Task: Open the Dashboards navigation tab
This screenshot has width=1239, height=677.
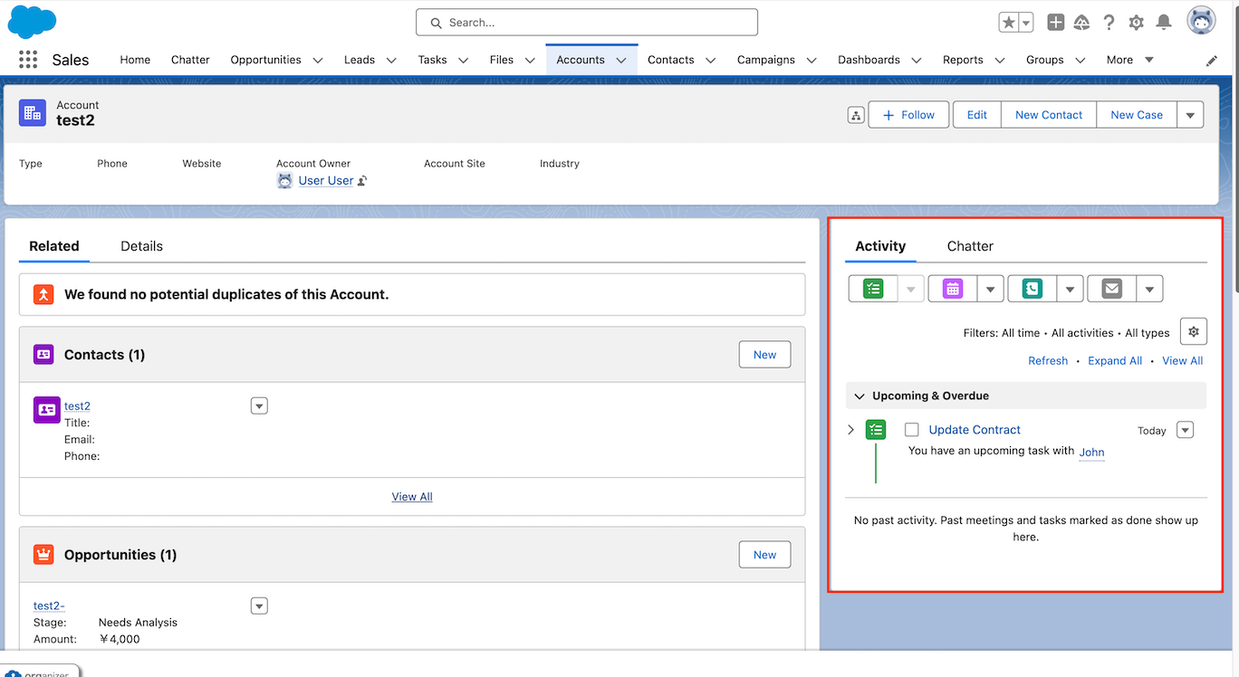Action: [x=869, y=60]
